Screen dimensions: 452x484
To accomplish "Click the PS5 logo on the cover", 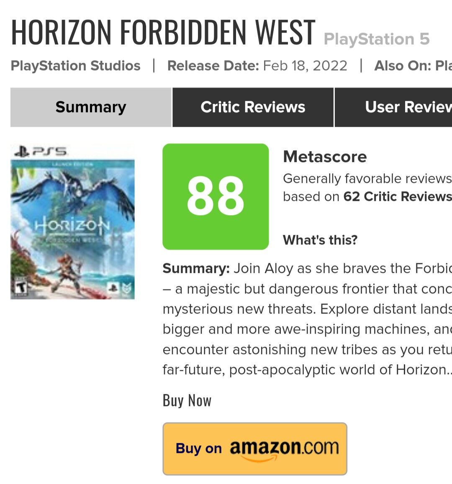I will (40, 151).
